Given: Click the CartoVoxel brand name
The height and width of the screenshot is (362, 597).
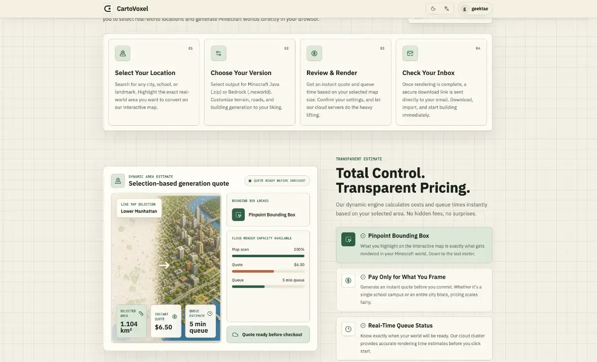Looking at the screenshot, I should (x=132, y=8).
